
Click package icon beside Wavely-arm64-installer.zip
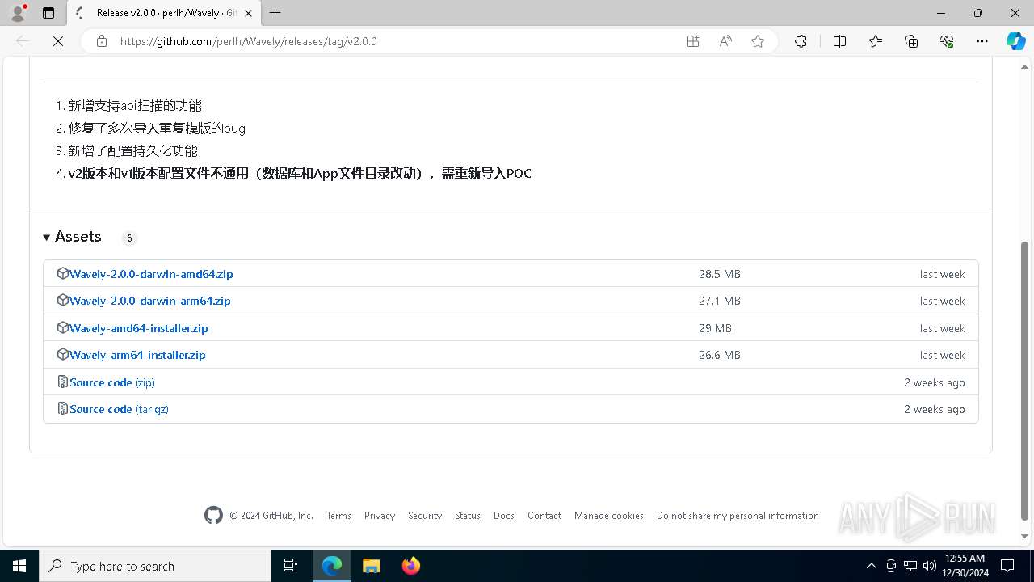63,355
